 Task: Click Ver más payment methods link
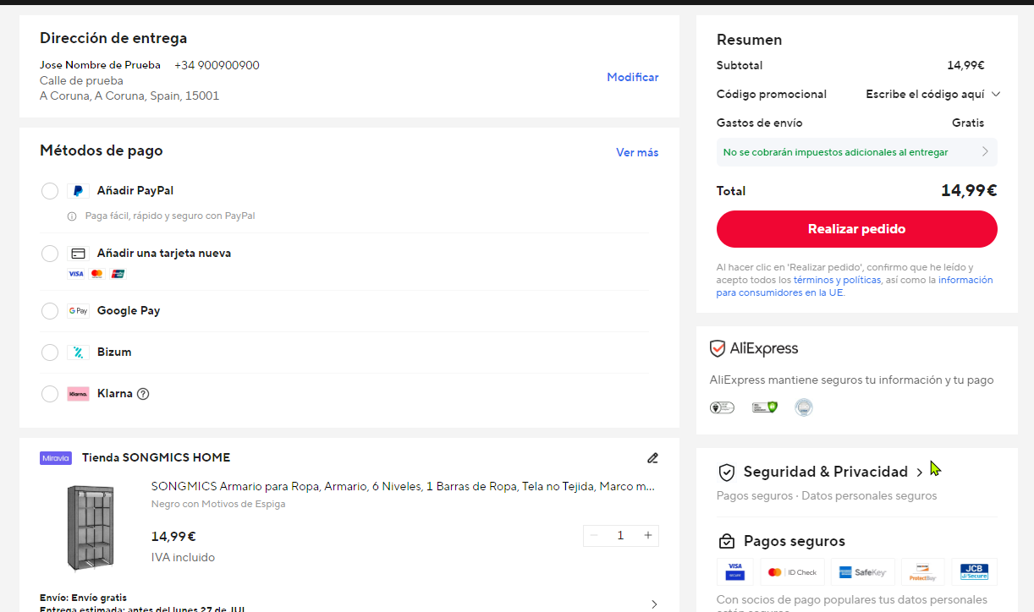pyautogui.click(x=637, y=152)
